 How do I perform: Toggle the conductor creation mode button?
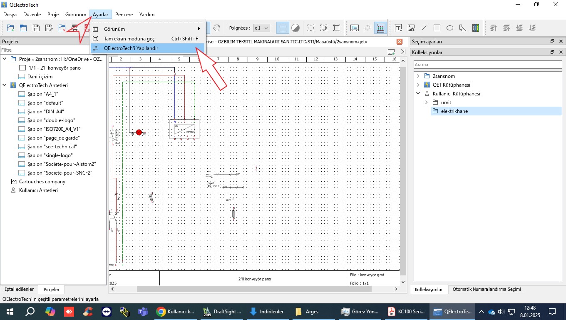380,28
